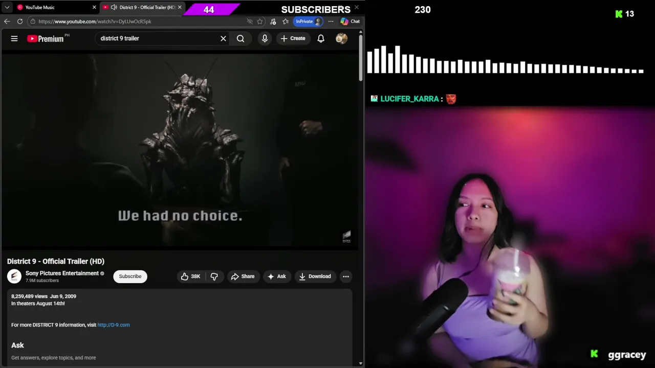The height and width of the screenshot is (368, 655).
Task: Click the InPrivate profile button
Action: (309, 21)
